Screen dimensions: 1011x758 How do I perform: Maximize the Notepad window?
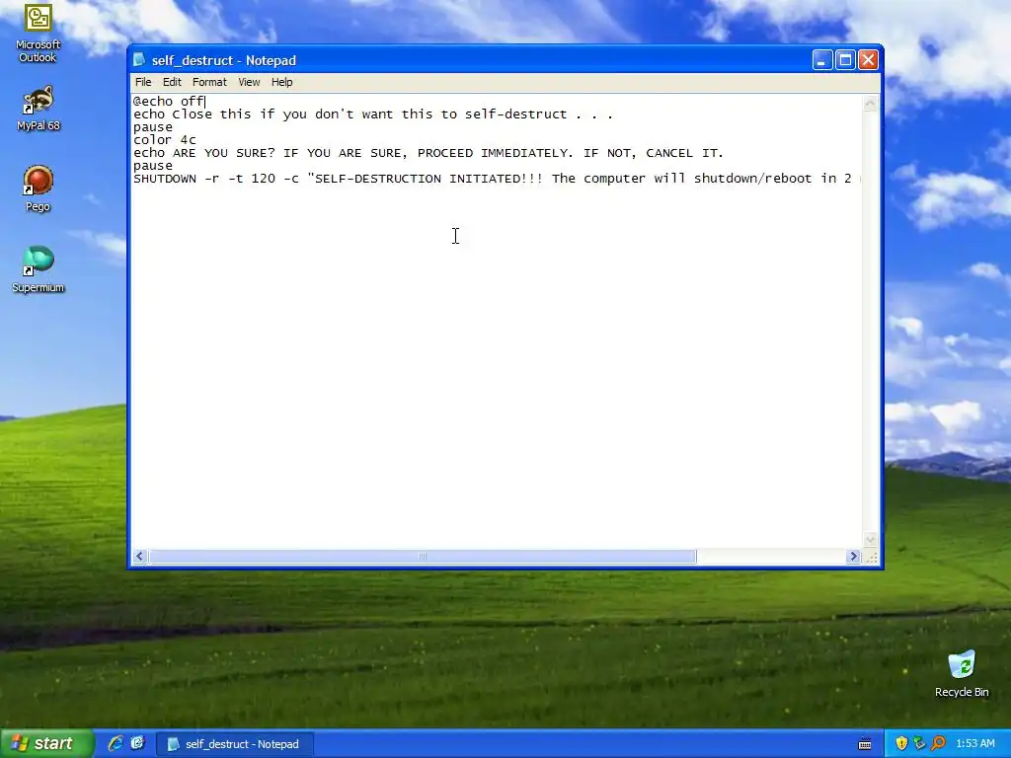[x=845, y=60]
